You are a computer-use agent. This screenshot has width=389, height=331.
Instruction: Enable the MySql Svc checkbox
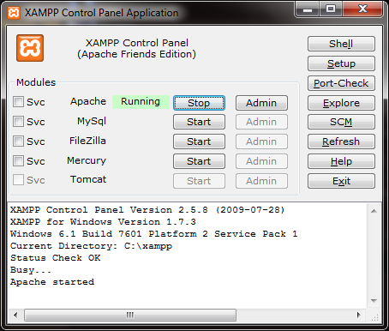[x=18, y=122]
